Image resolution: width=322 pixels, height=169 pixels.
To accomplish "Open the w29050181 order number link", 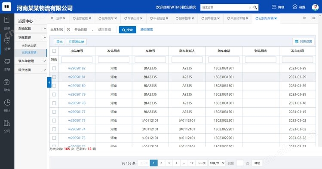I will click(77, 77).
